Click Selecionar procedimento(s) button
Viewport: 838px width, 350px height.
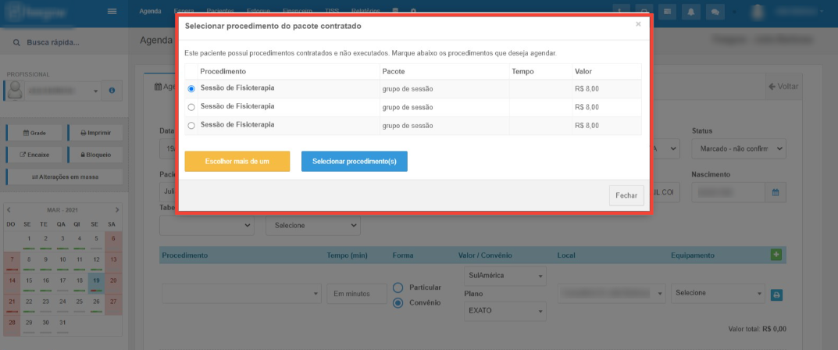coord(355,162)
